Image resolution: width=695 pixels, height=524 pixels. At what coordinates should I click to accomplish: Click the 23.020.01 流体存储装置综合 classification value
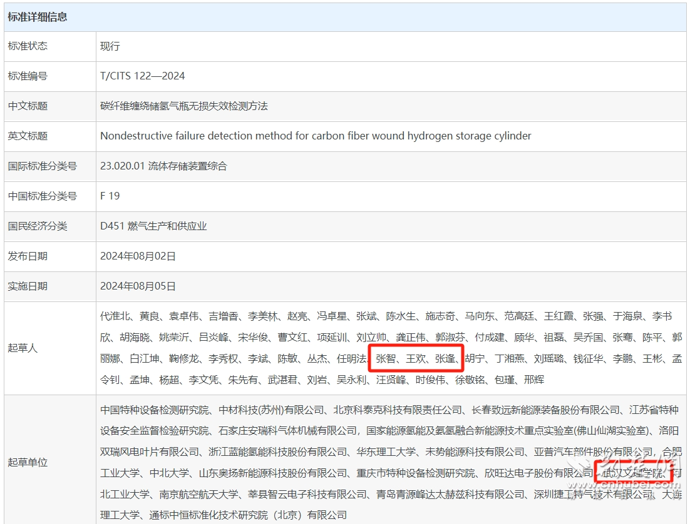pyautogui.click(x=163, y=166)
